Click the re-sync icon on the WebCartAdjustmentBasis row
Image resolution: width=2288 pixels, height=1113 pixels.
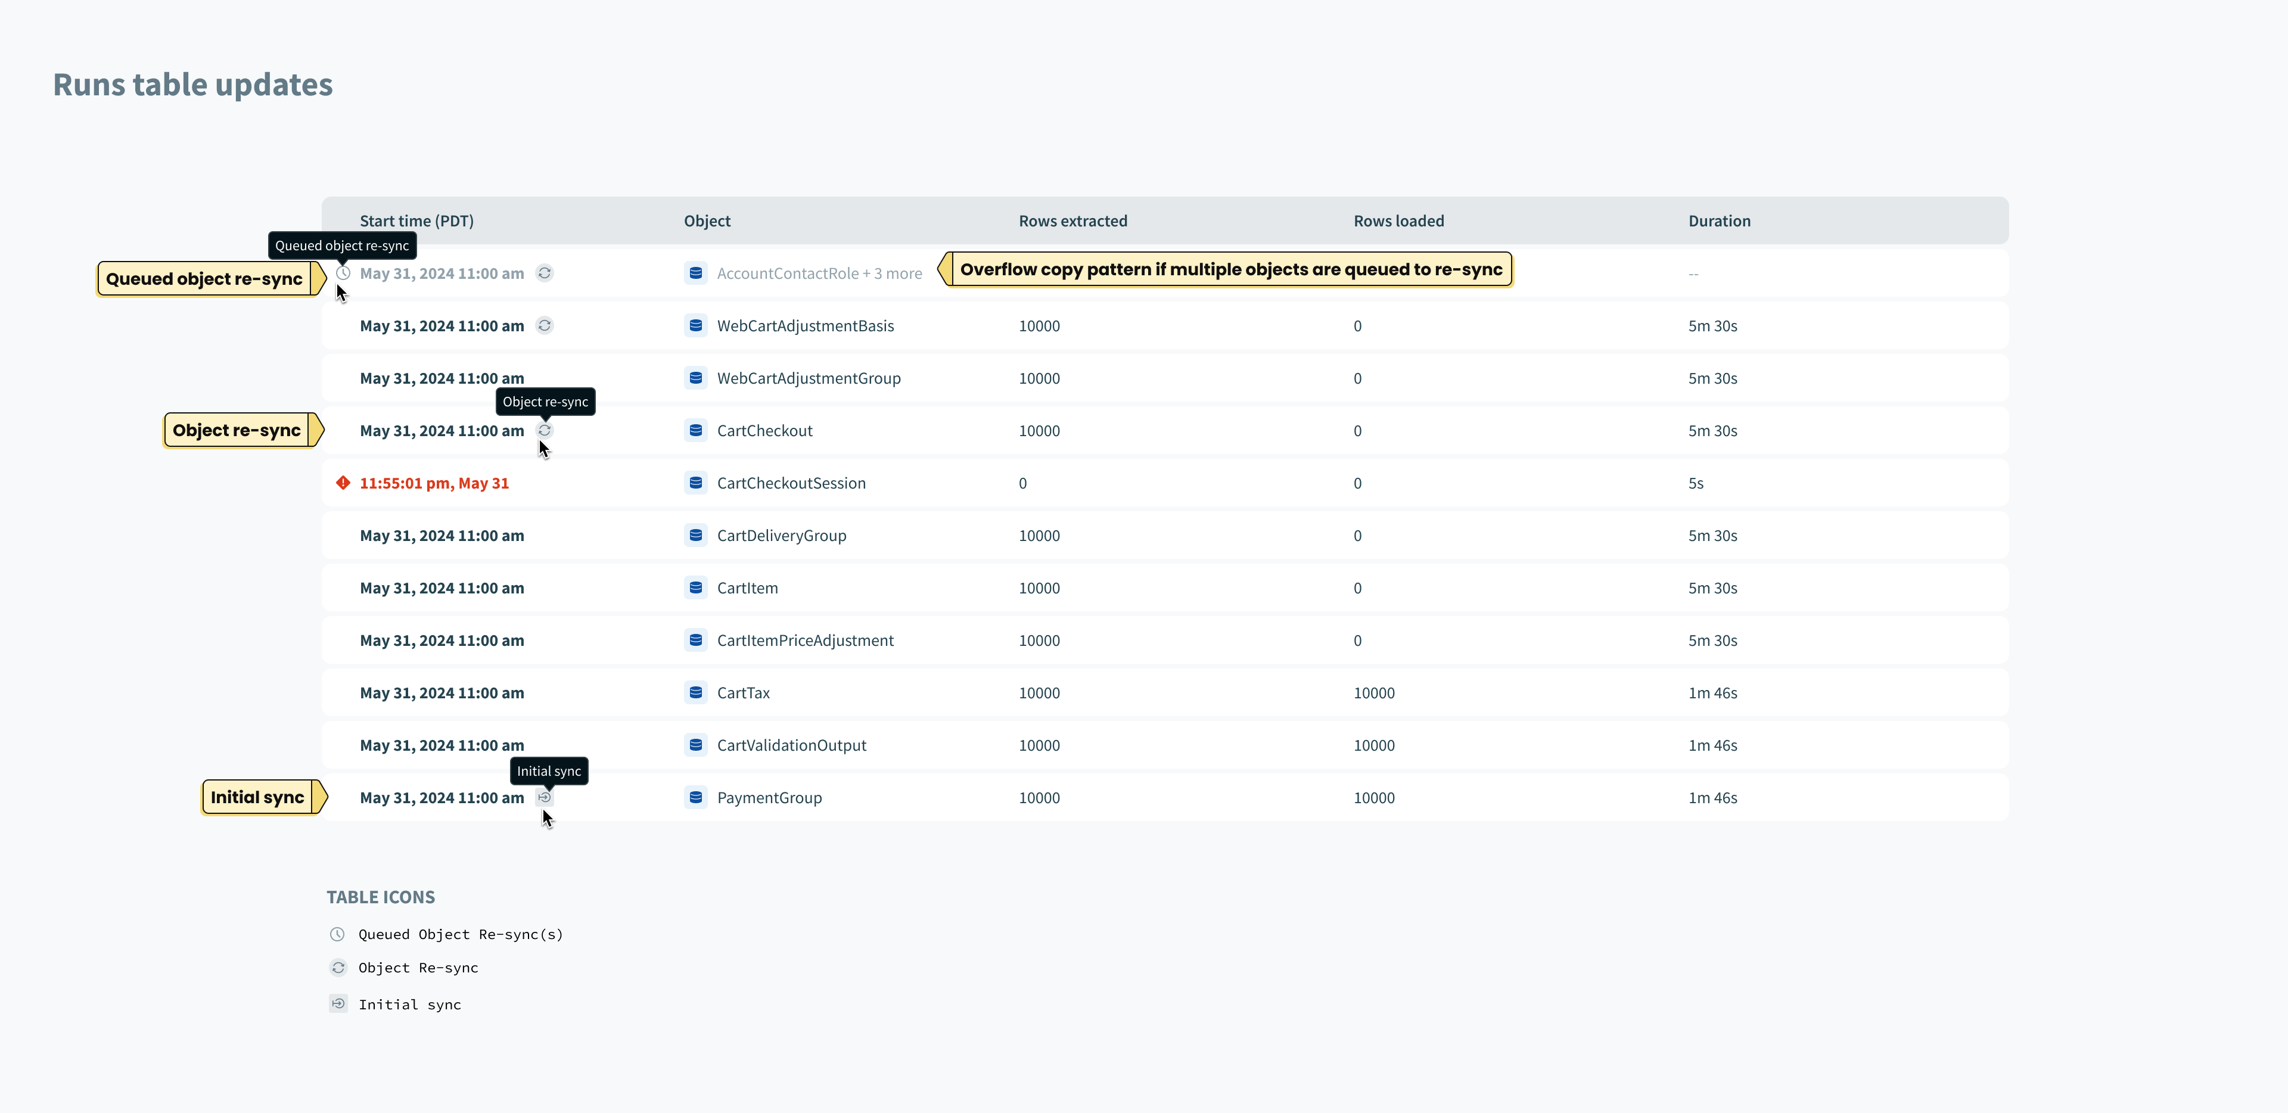tap(545, 325)
